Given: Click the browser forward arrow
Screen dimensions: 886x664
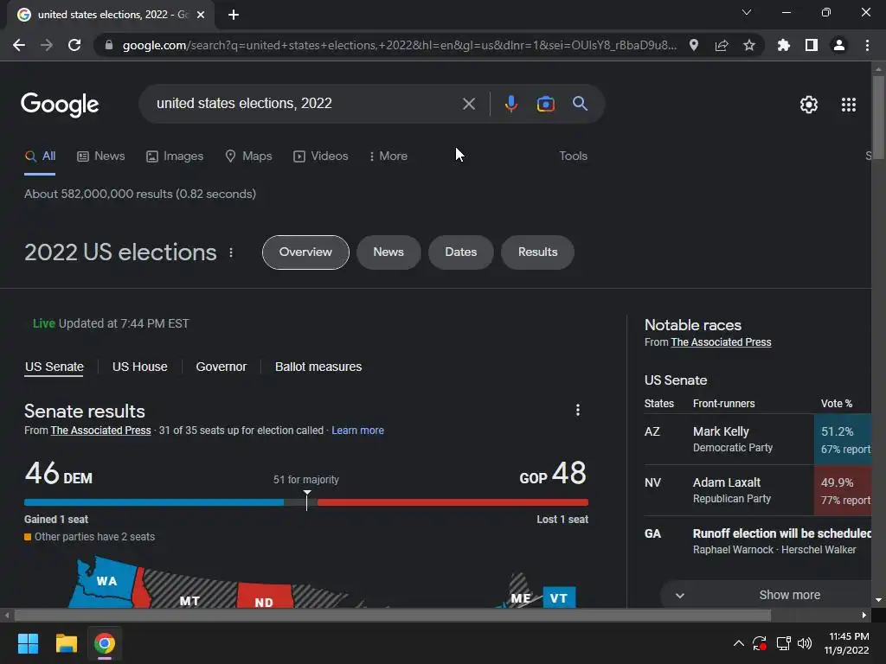Looking at the screenshot, I should click(47, 45).
